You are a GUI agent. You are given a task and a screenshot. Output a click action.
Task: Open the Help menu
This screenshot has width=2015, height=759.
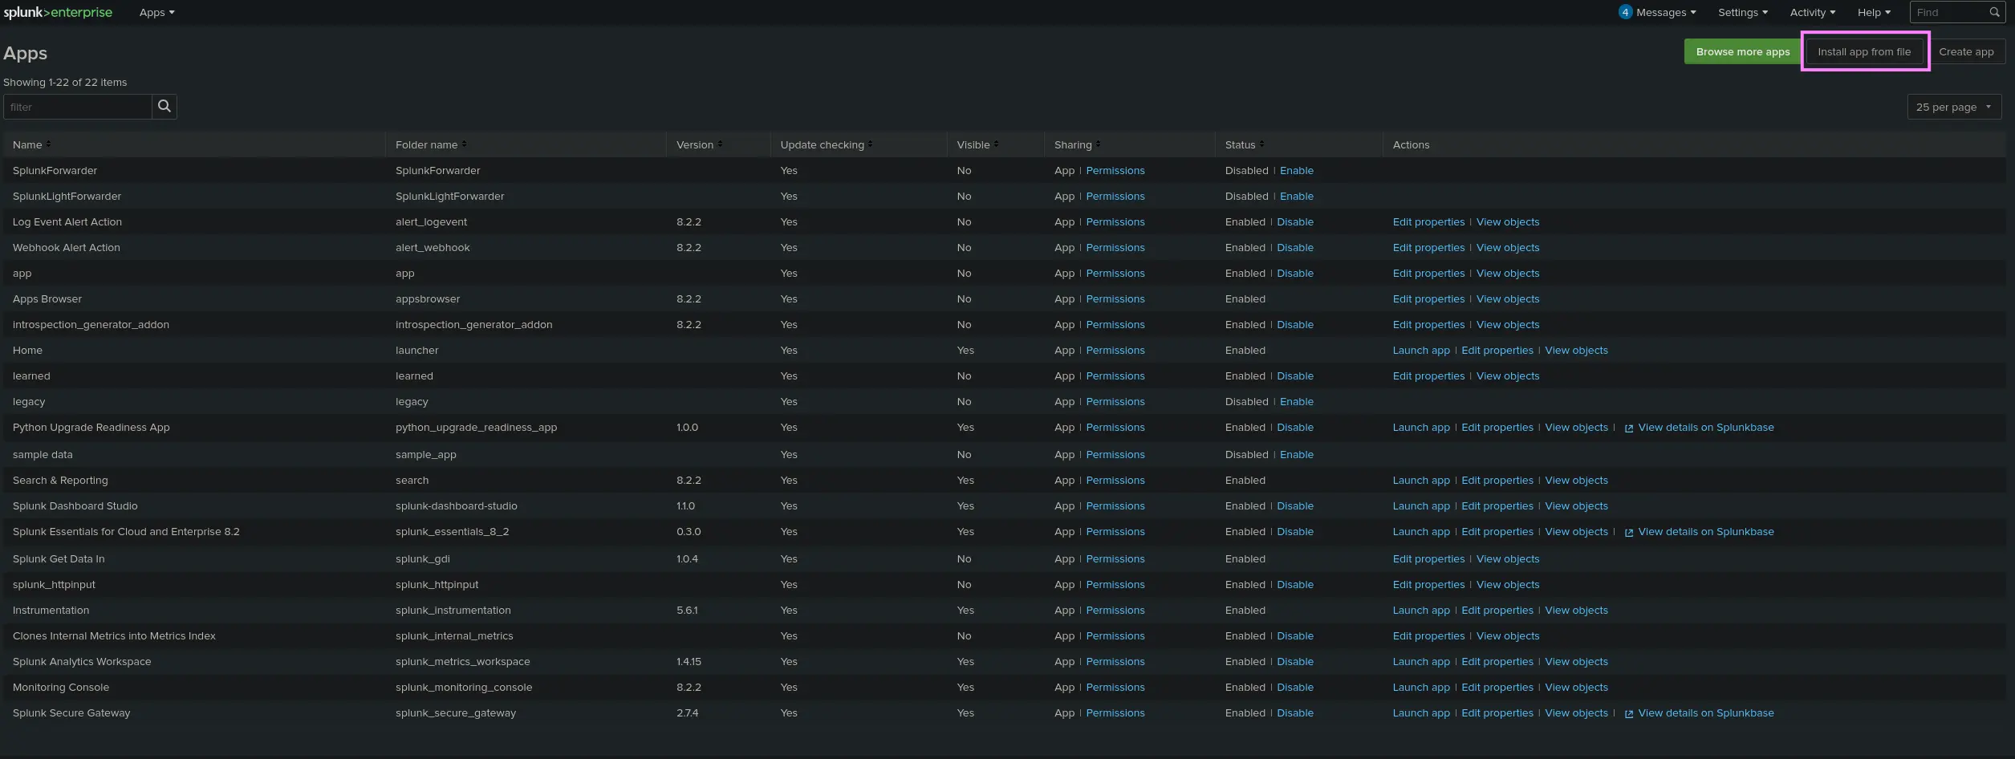pos(1874,12)
